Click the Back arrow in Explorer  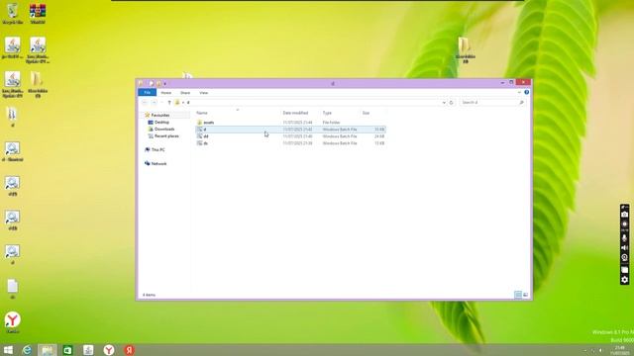click(x=145, y=103)
